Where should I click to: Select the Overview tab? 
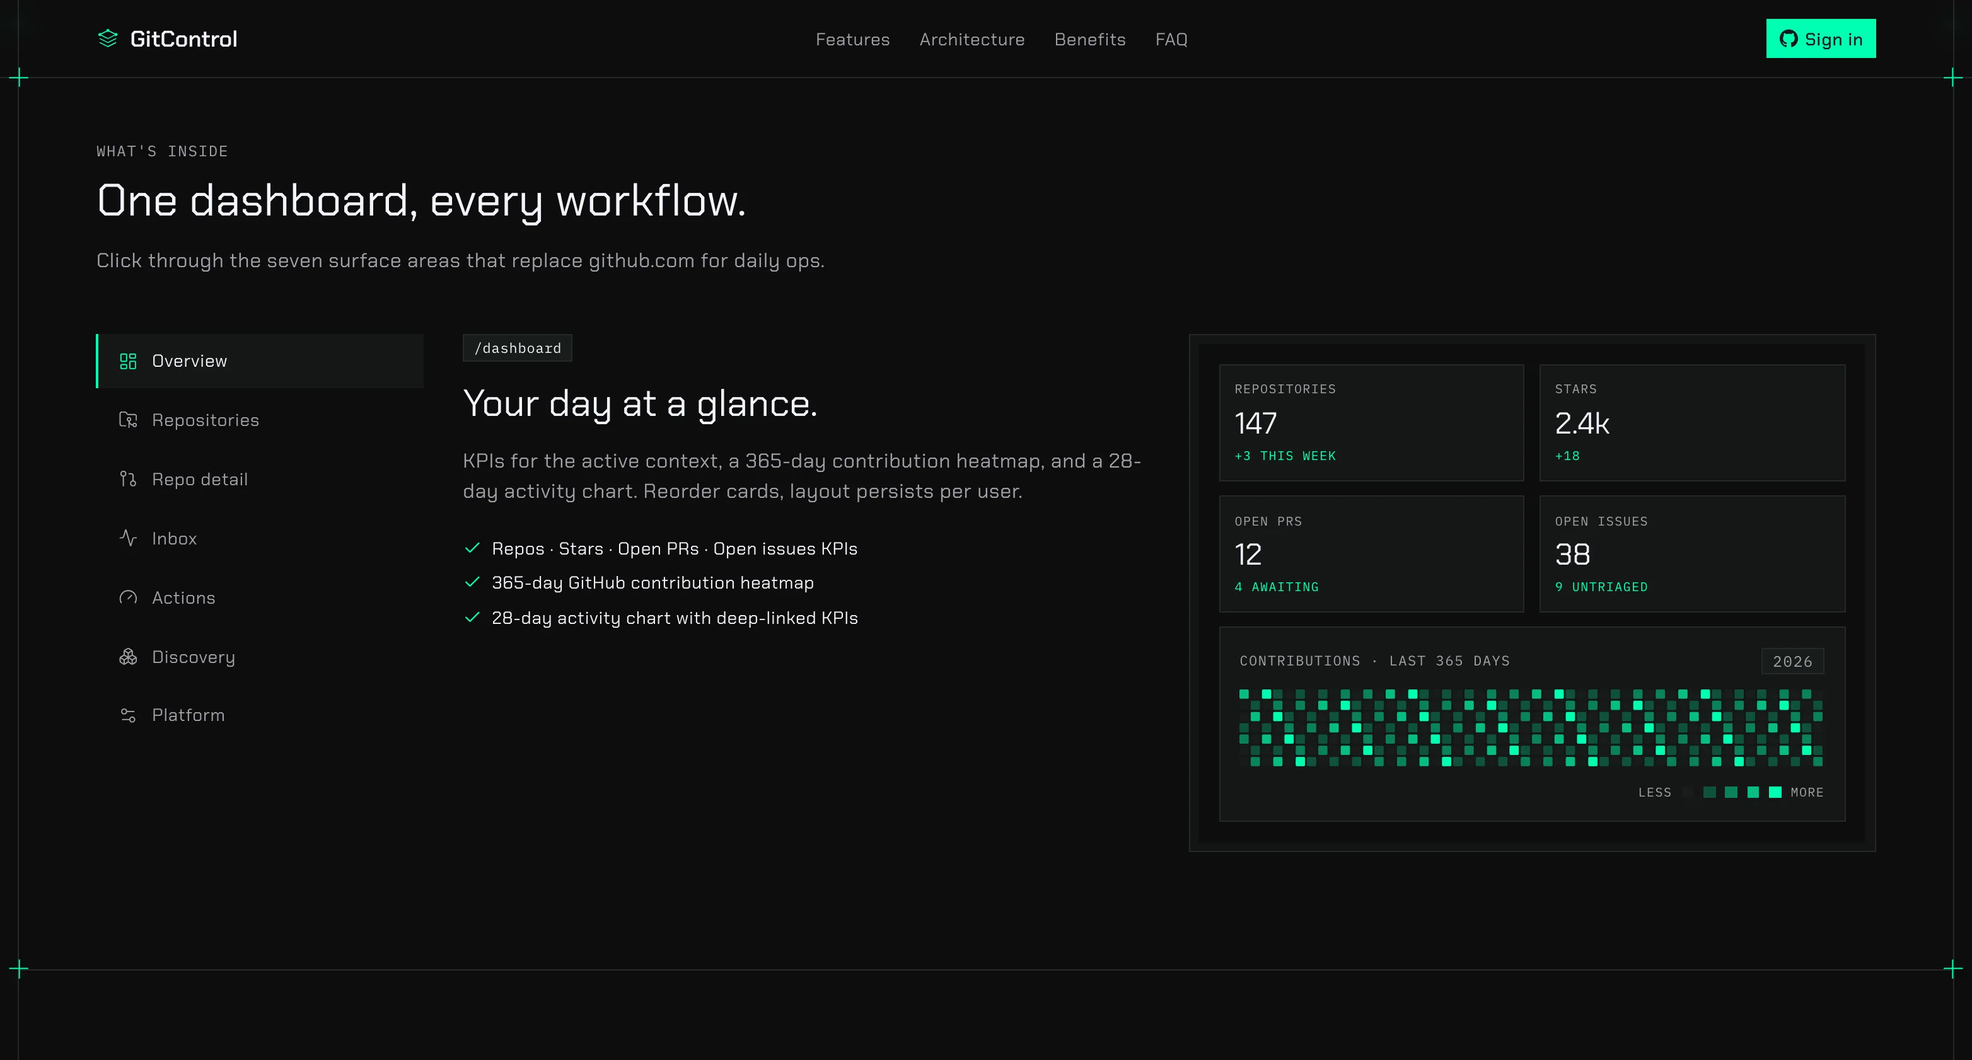[260, 361]
